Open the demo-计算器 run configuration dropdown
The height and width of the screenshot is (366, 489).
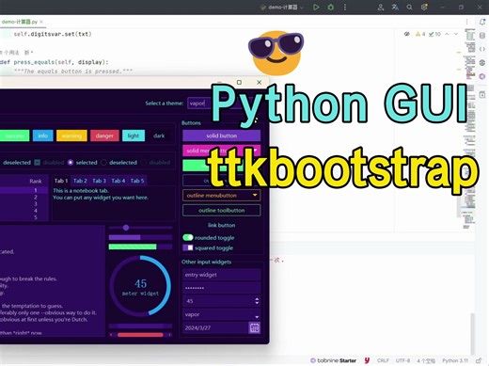point(282,7)
